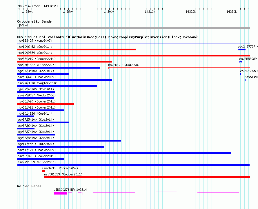
Task: Select the red nsv1006462 (Coe2014) loss bar
Action: click(77, 49)
